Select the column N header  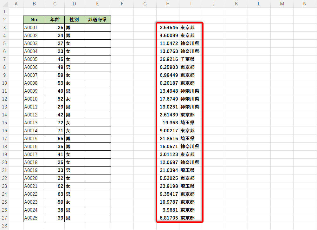[305, 3]
